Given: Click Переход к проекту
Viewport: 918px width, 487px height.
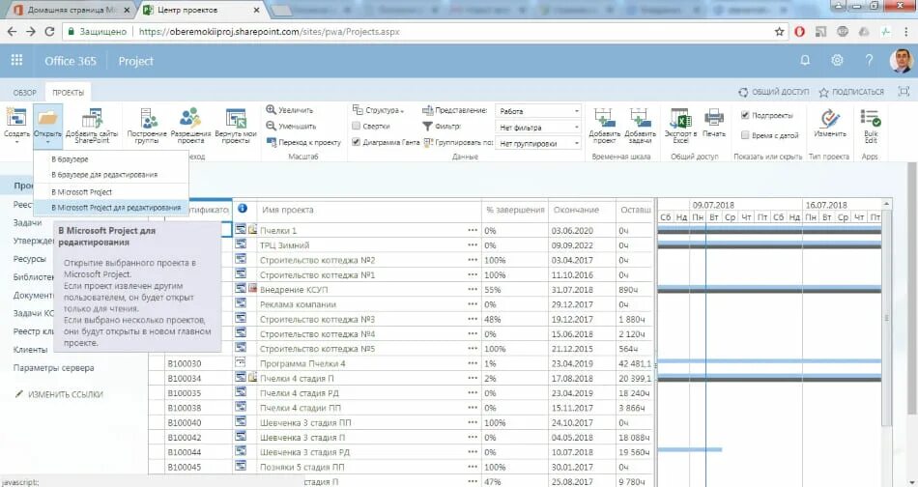Looking at the screenshot, I should (303, 142).
